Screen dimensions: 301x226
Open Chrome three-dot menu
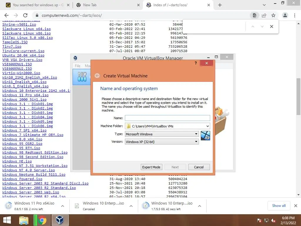click(295, 15)
